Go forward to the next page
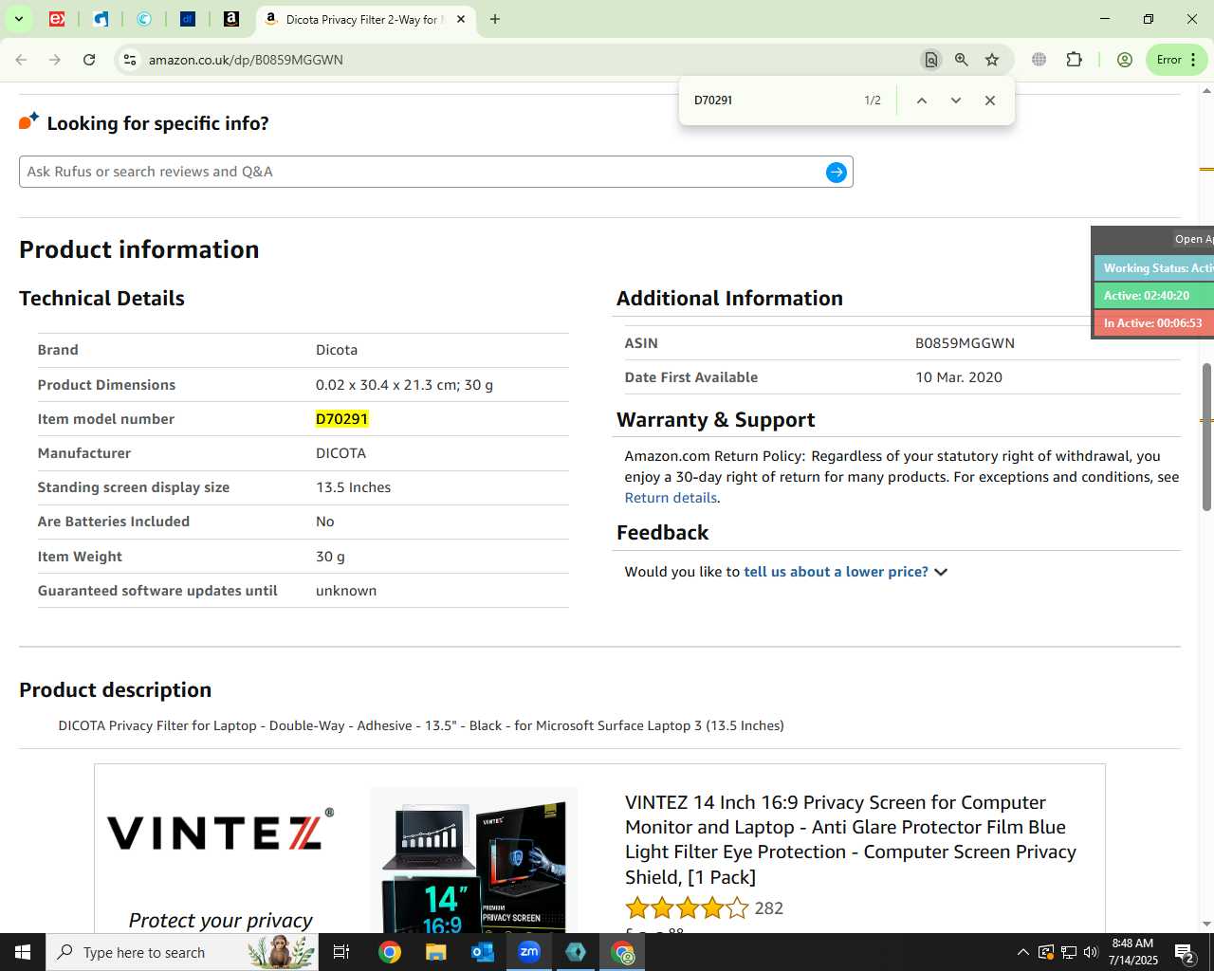Image resolution: width=1214 pixels, height=971 pixels. pyautogui.click(x=55, y=60)
